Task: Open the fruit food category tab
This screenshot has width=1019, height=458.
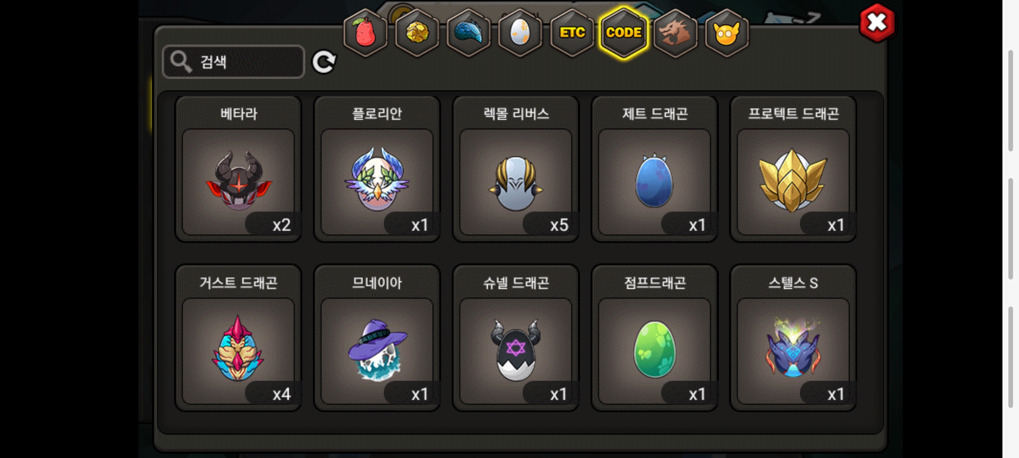Action: (365, 33)
